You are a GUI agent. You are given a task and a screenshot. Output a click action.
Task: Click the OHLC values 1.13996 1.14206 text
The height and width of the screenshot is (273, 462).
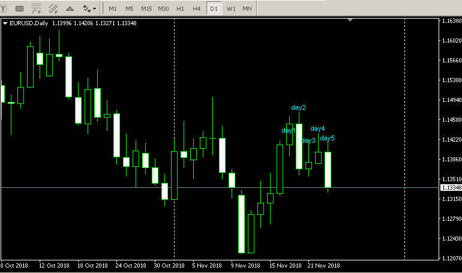click(73, 23)
